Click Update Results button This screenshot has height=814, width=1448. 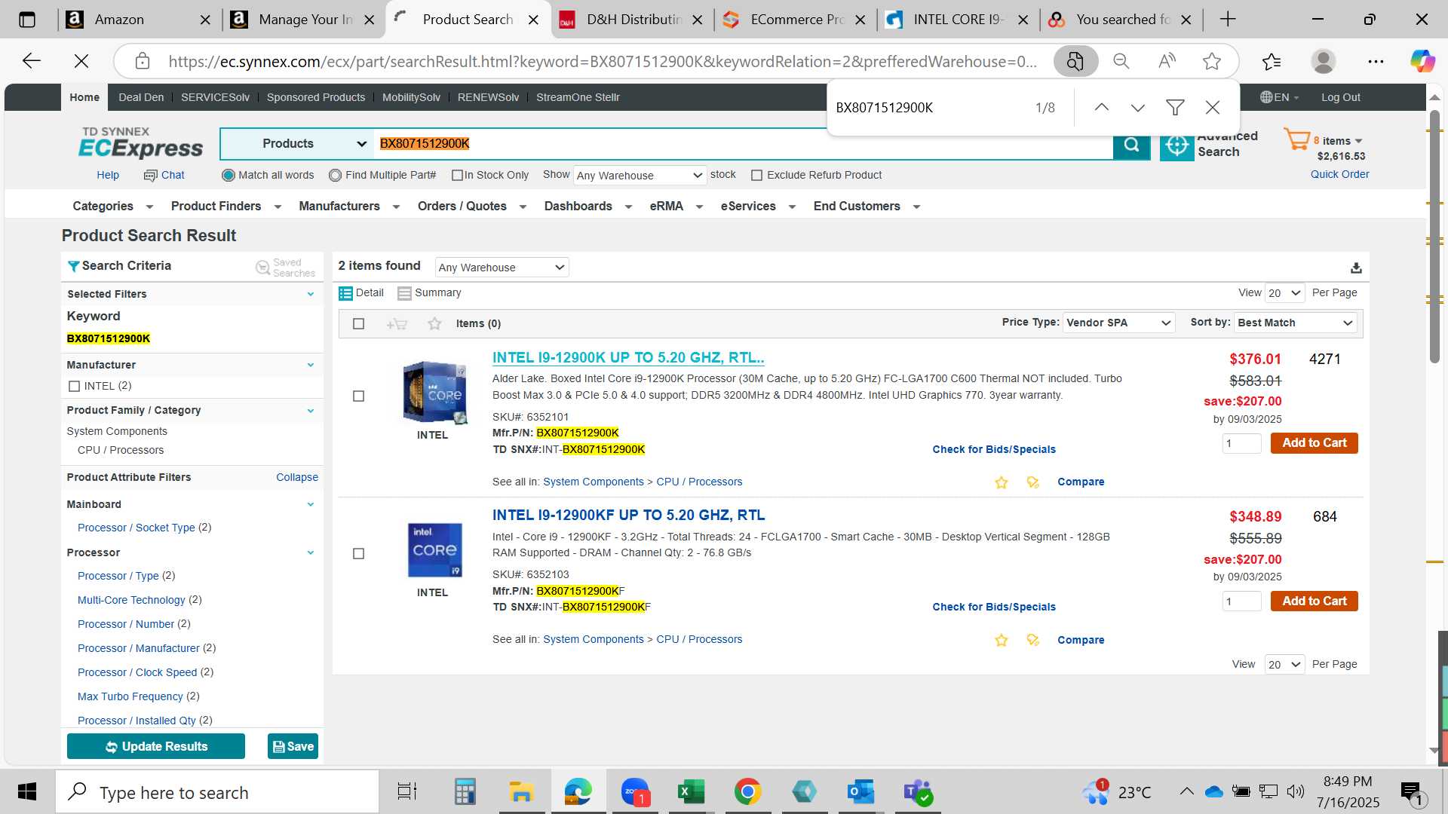(x=156, y=747)
